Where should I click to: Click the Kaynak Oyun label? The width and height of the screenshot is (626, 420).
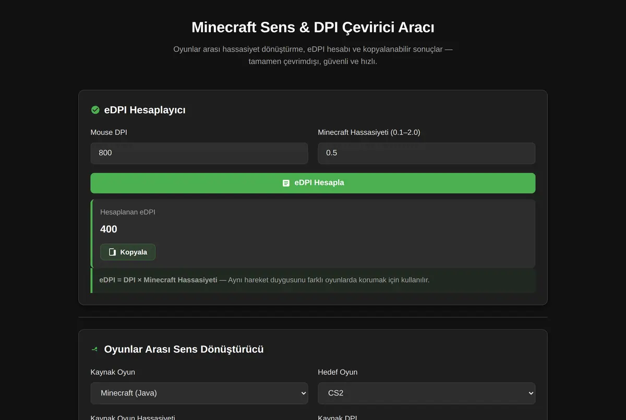(x=113, y=372)
